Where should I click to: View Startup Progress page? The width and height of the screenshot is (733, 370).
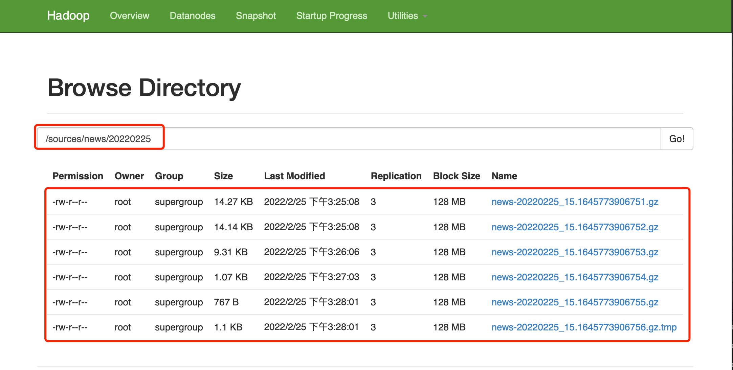[x=332, y=16]
